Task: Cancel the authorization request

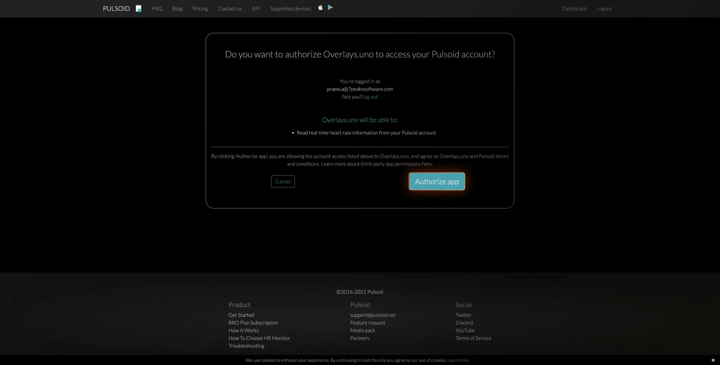Action: pyautogui.click(x=283, y=181)
